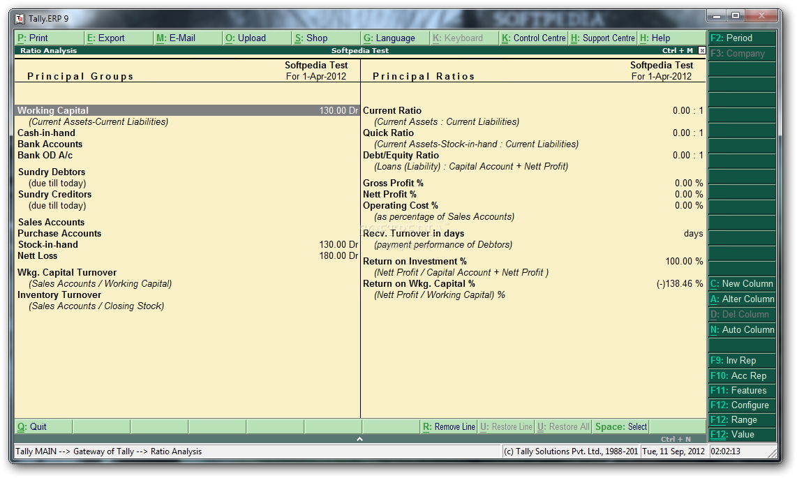Click the Ctrl + M label in the title strip
This screenshot has width=797, height=478.
pyautogui.click(x=678, y=51)
